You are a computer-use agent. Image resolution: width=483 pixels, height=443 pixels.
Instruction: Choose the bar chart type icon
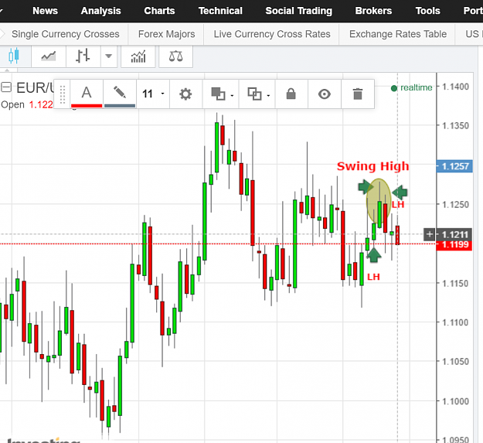click(x=83, y=56)
